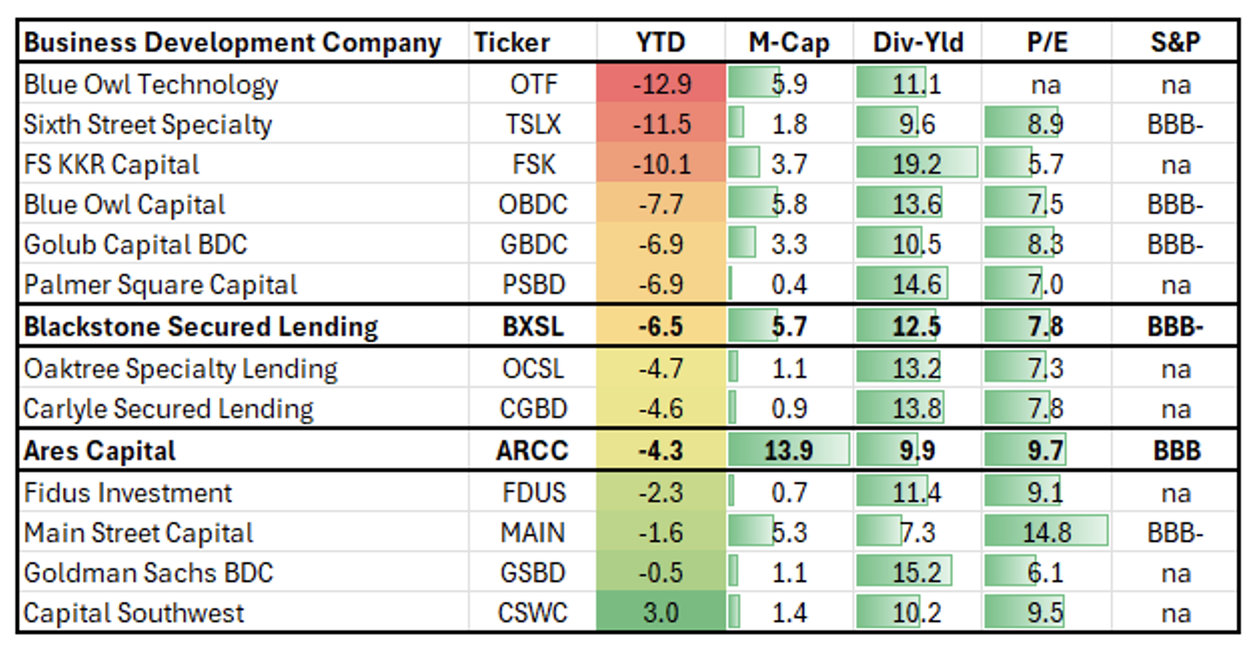Viewport: 1250px width, 655px height.
Task: Click the S&P column header
Action: point(1175,43)
